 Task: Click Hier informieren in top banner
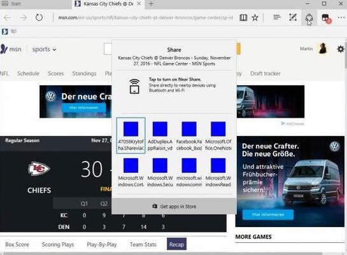tap(84, 107)
